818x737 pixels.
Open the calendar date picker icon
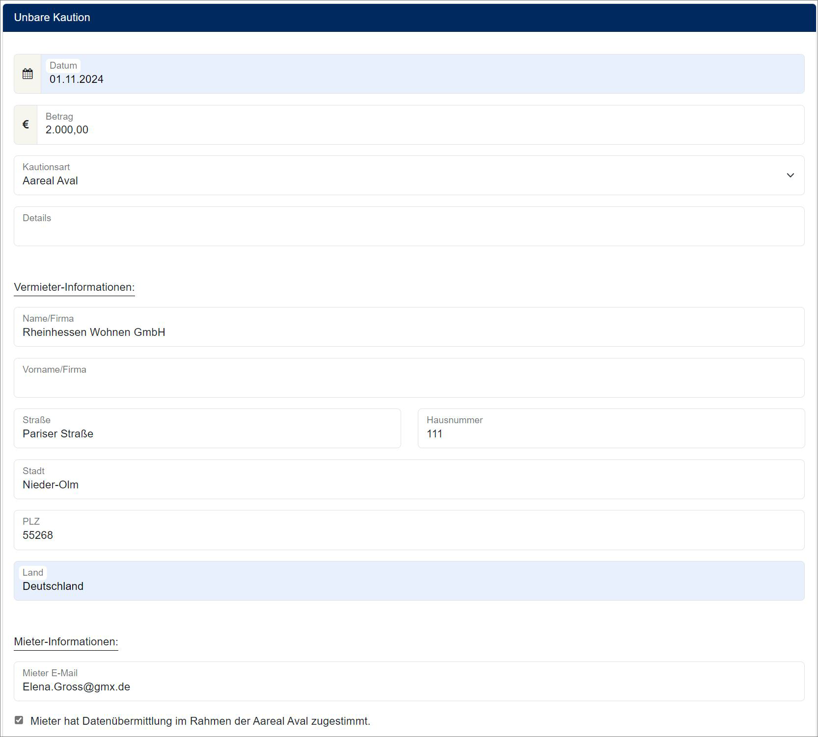point(27,74)
